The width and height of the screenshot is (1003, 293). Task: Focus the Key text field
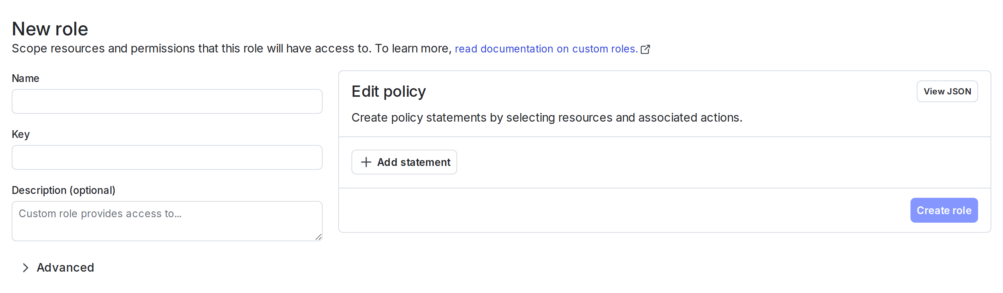(x=167, y=158)
